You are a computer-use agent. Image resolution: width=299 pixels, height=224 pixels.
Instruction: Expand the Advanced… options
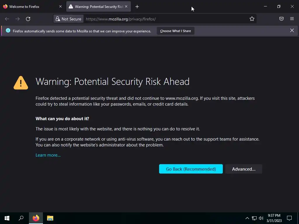244,169
